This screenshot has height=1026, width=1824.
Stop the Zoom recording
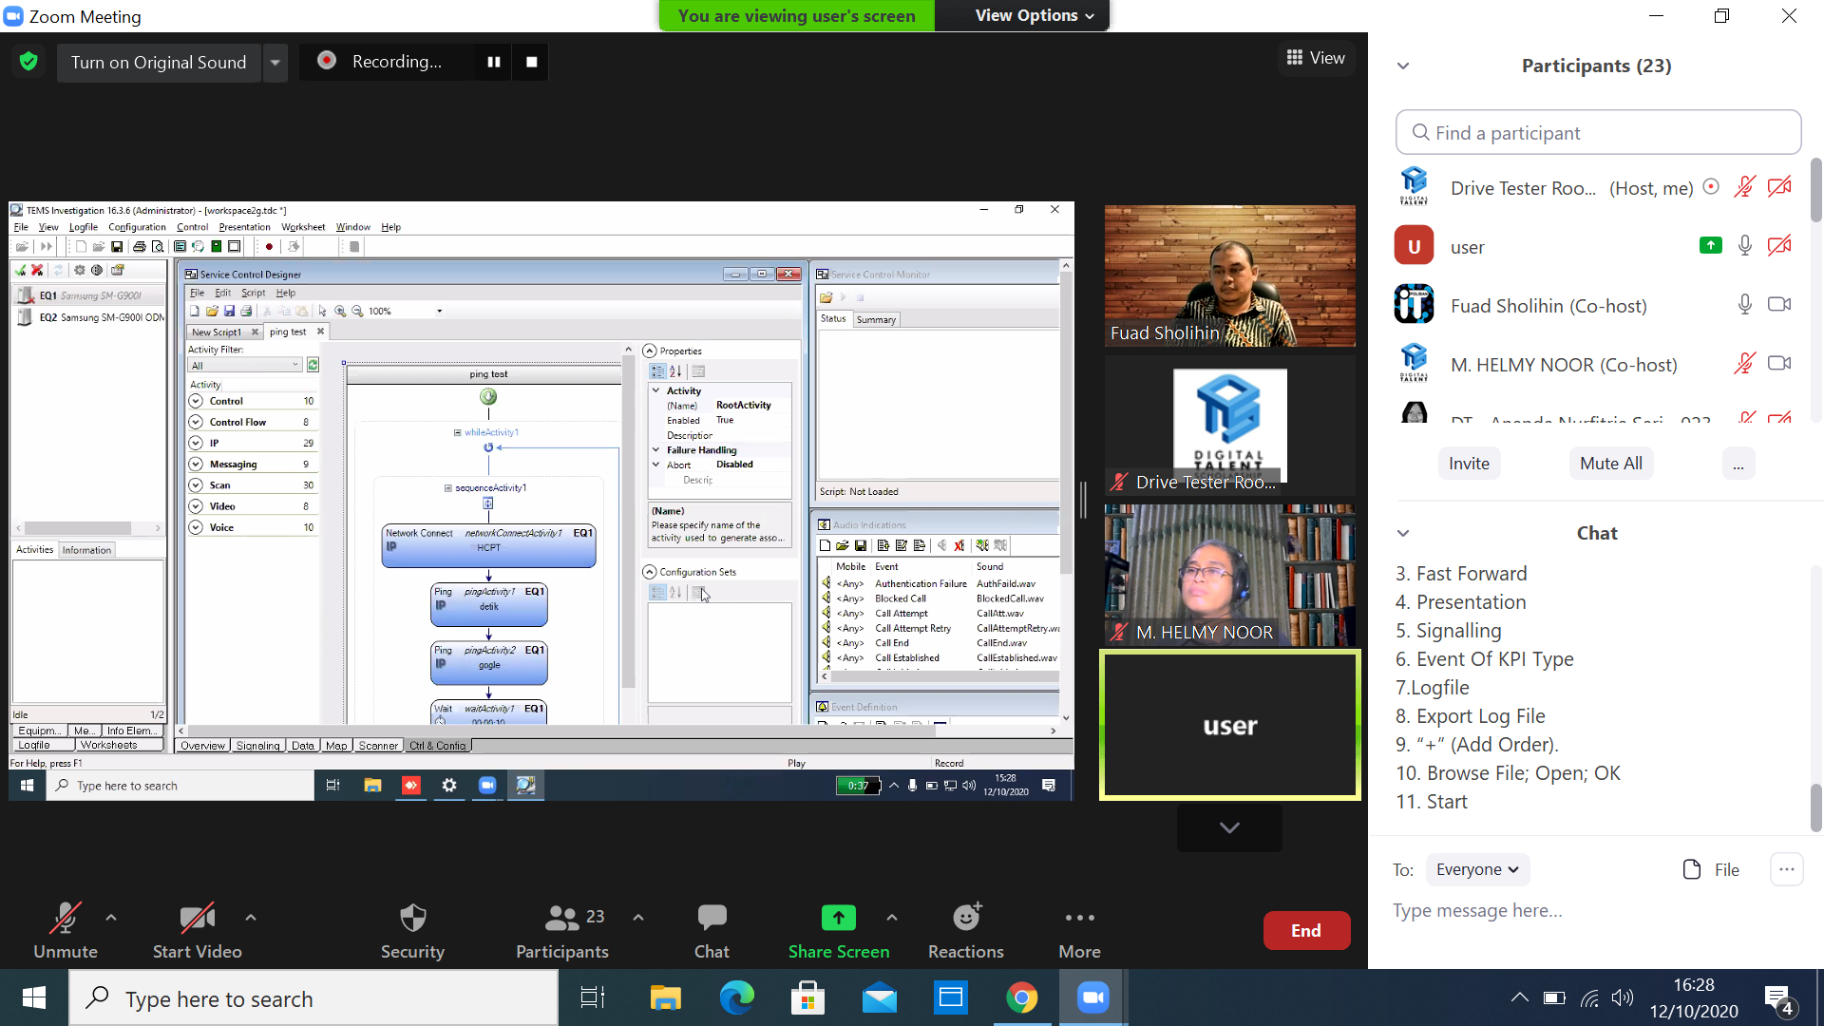pyautogui.click(x=532, y=62)
